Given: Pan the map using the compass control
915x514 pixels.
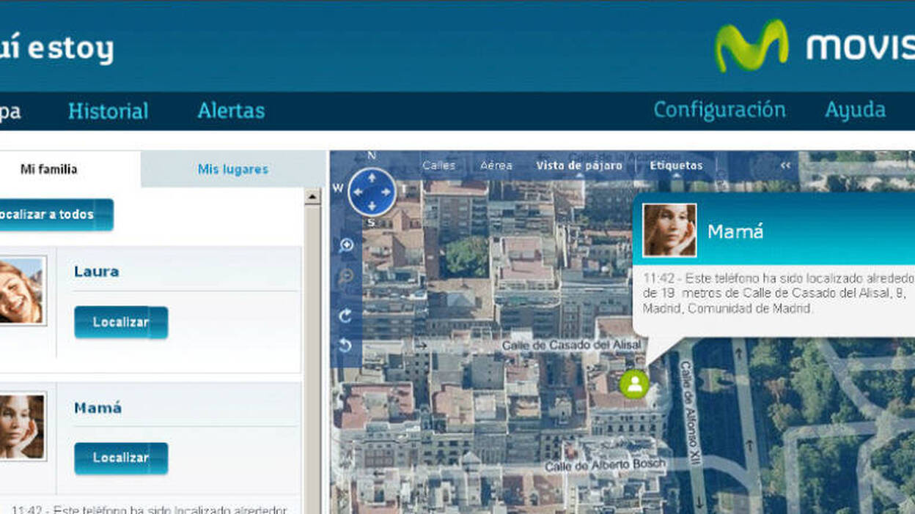Looking at the screenshot, I should (x=372, y=192).
